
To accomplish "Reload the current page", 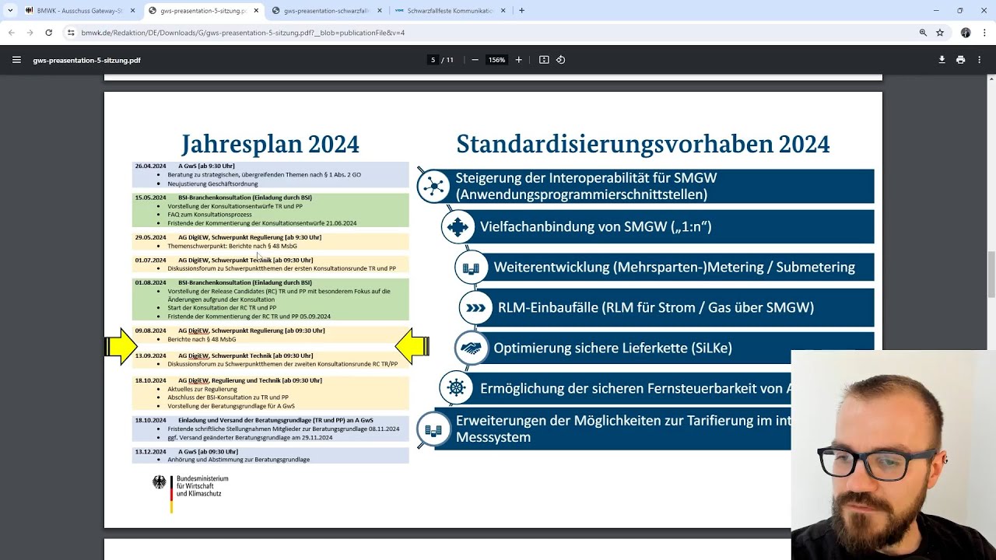I will click(x=48, y=33).
